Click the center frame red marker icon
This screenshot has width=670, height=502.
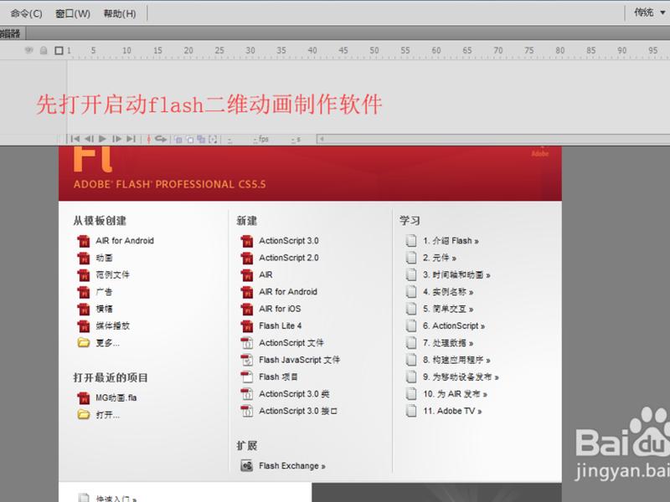tap(149, 139)
